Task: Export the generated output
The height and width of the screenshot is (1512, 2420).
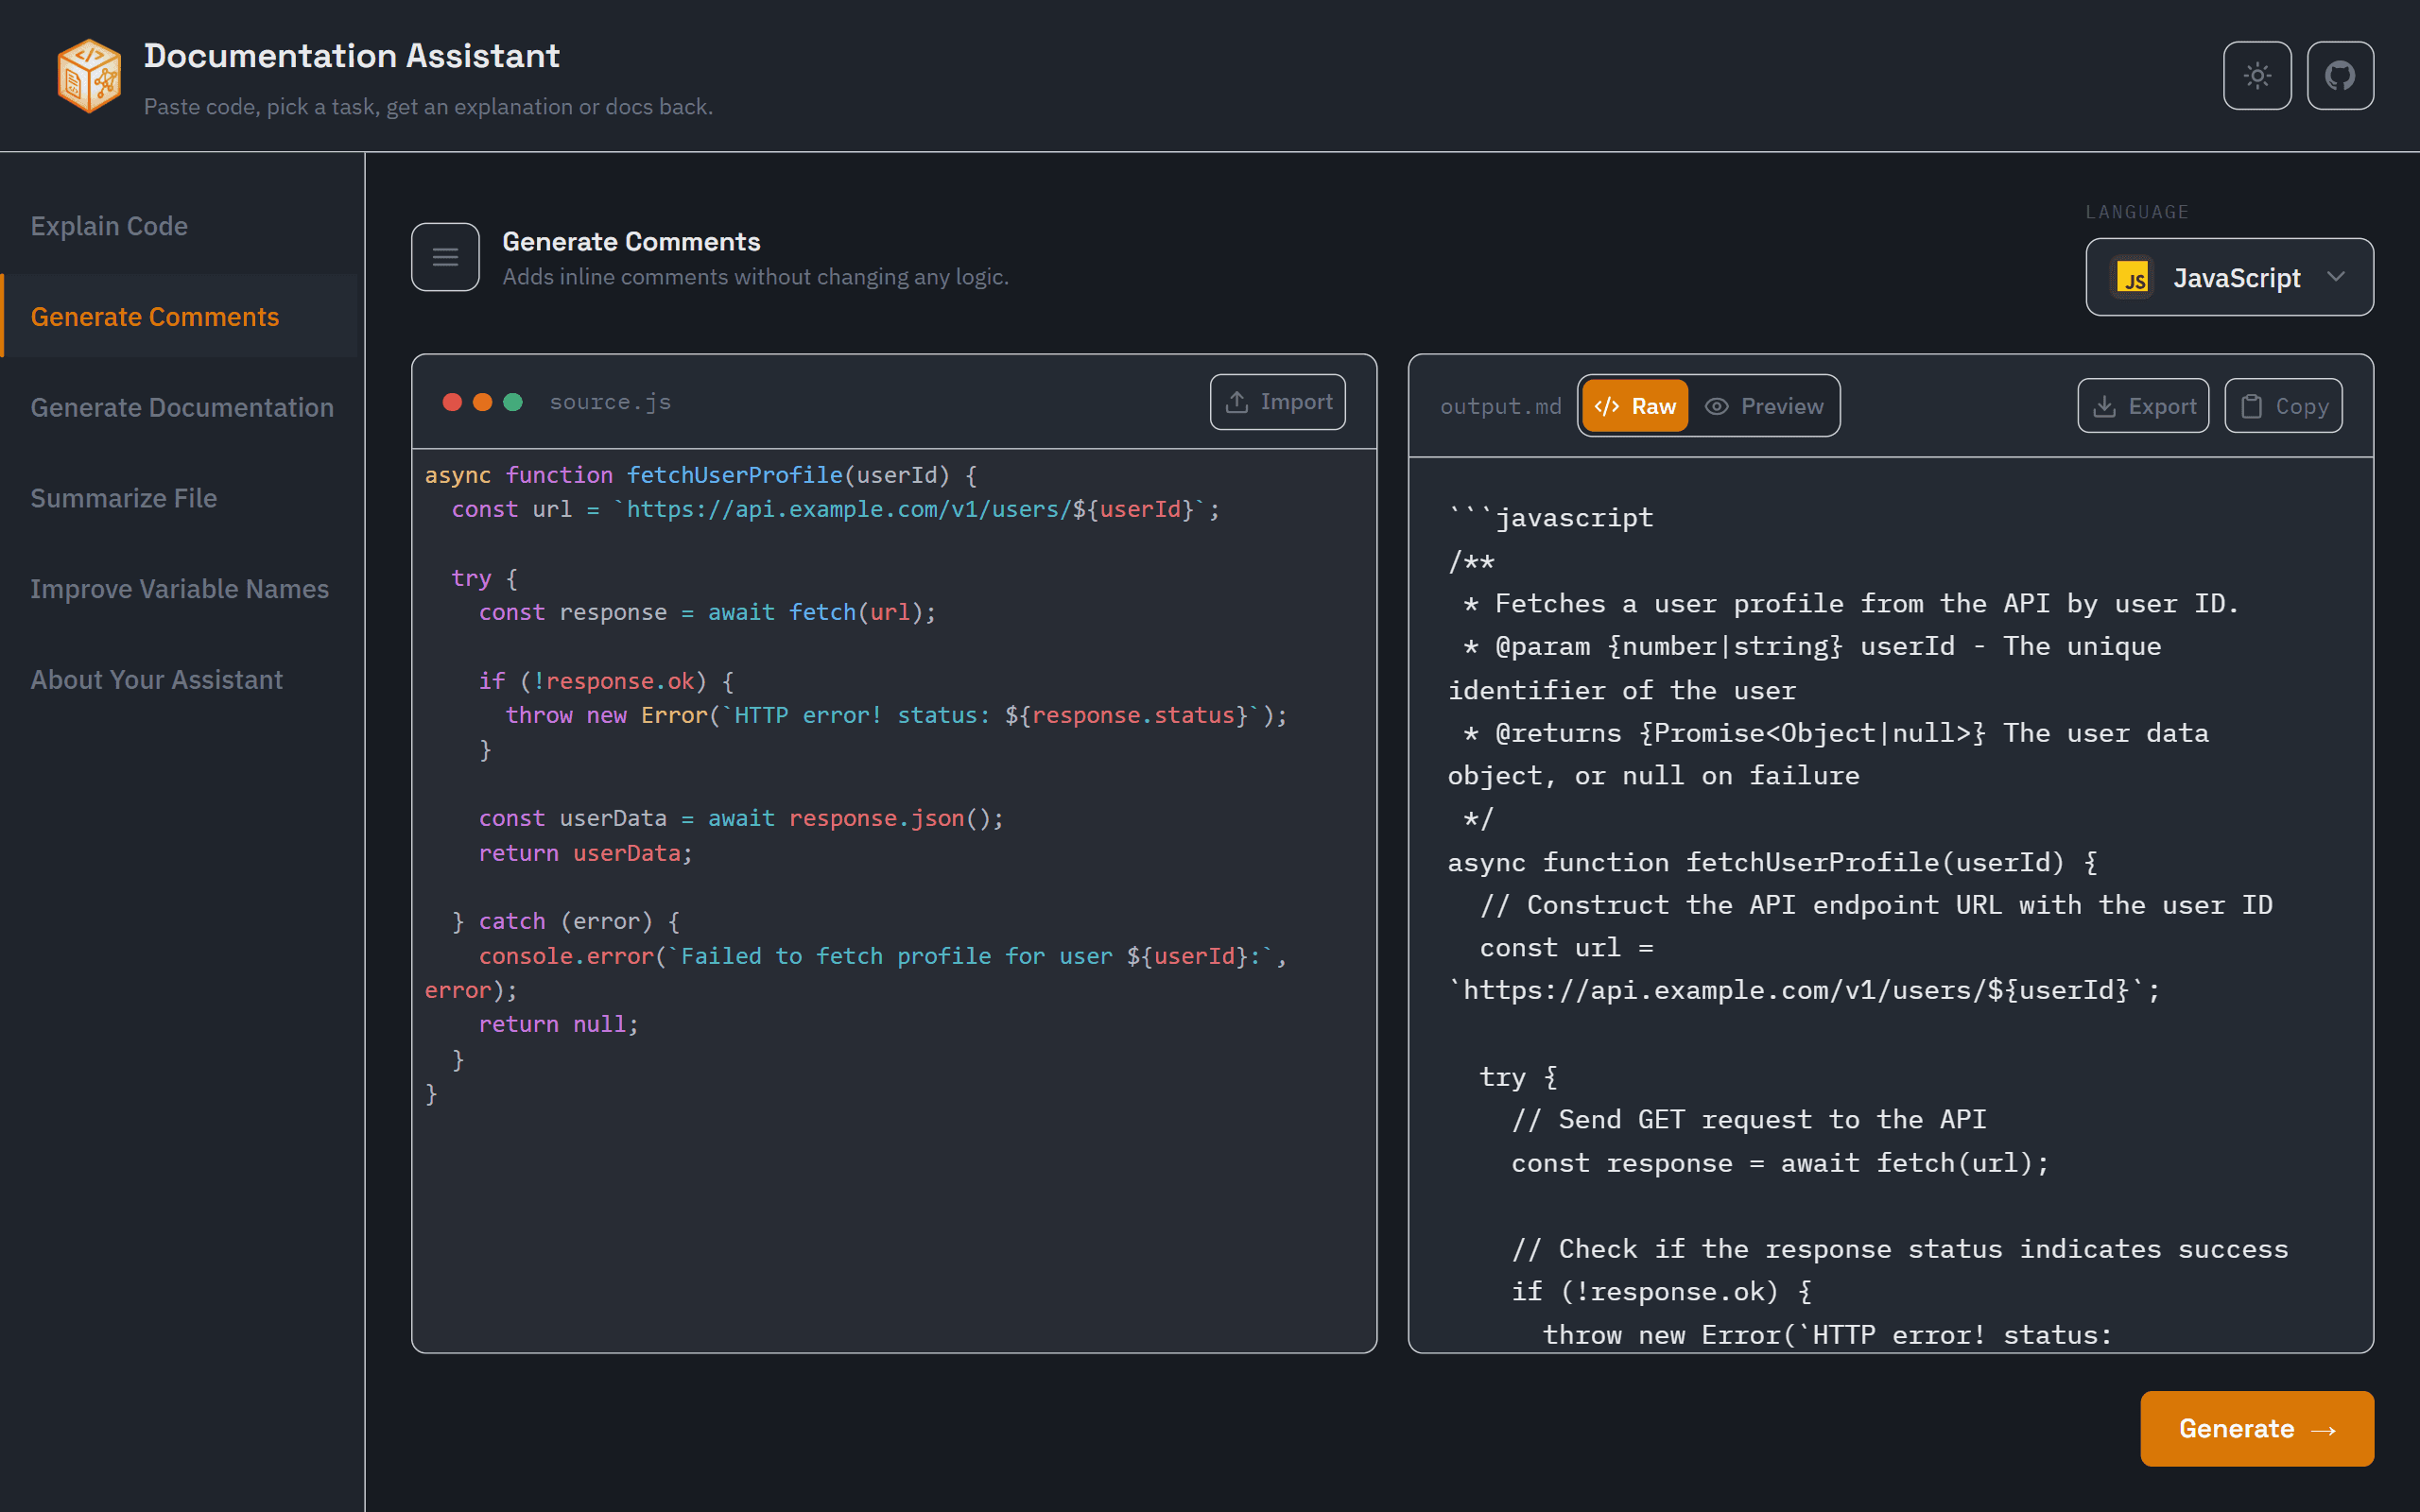Action: (x=2143, y=406)
